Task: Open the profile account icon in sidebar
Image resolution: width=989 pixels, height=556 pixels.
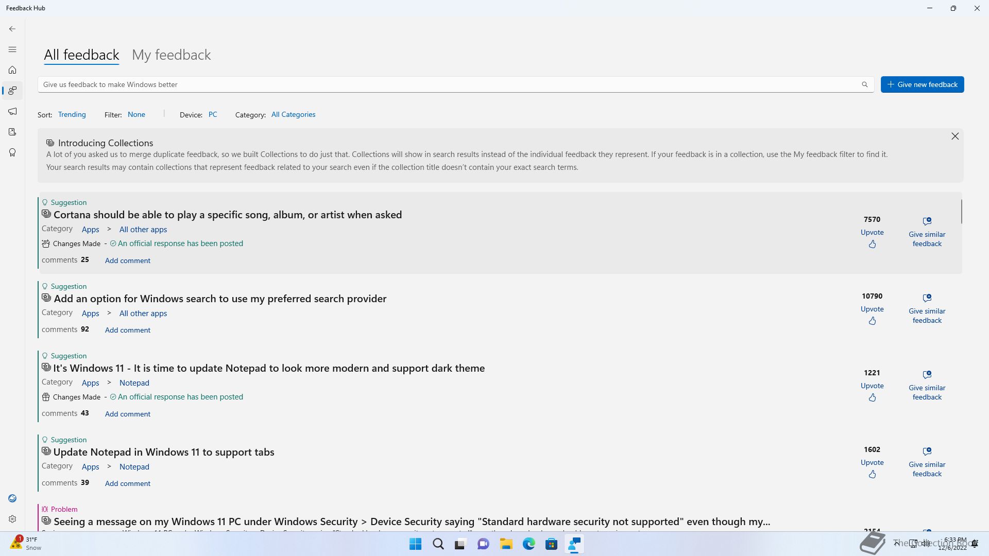Action: [12, 498]
